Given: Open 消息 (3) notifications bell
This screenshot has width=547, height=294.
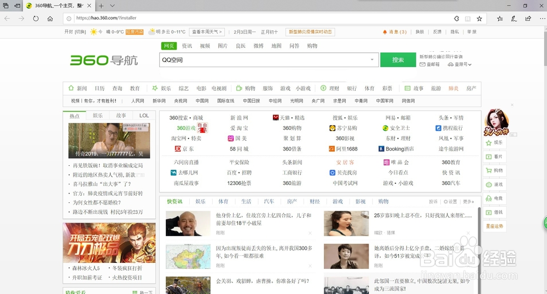Looking at the screenshot, I should coord(394,32).
